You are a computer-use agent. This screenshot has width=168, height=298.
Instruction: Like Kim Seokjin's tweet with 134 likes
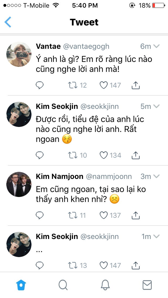click(104, 155)
